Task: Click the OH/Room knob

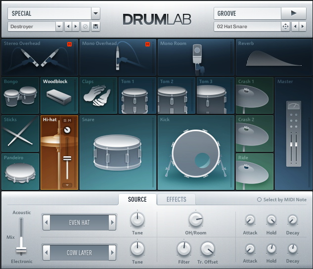Action: point(196,220)
